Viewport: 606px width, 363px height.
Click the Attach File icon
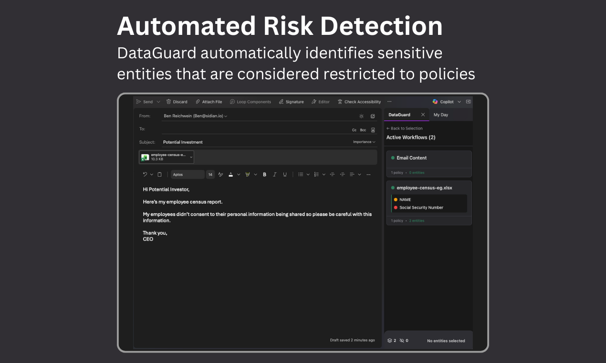tap(198, 101)
